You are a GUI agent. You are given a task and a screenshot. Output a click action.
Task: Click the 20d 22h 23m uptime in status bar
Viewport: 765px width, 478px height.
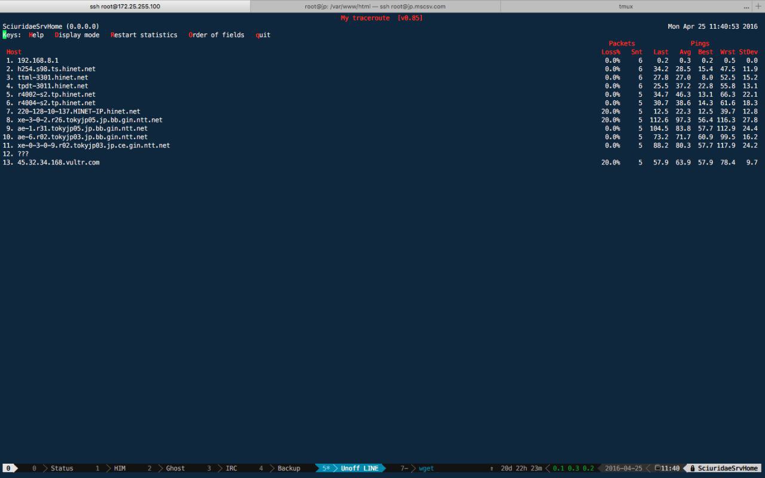pyautogui.click(x=521, y=468)
